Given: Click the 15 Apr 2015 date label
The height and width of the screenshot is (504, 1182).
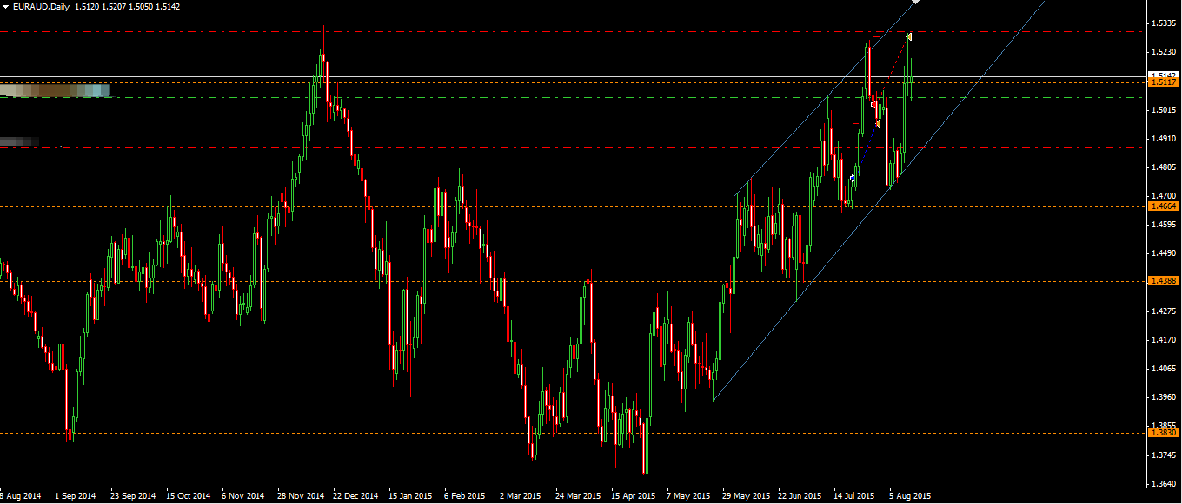Looking at the screenshot, I should 633,497.
